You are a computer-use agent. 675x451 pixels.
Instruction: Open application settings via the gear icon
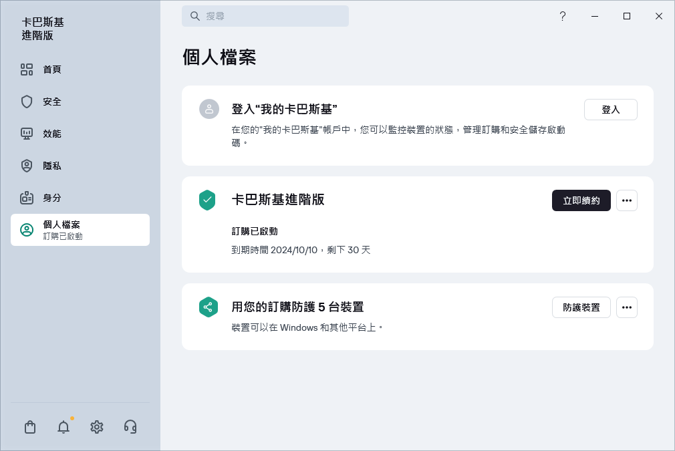[x=97, y=427]
